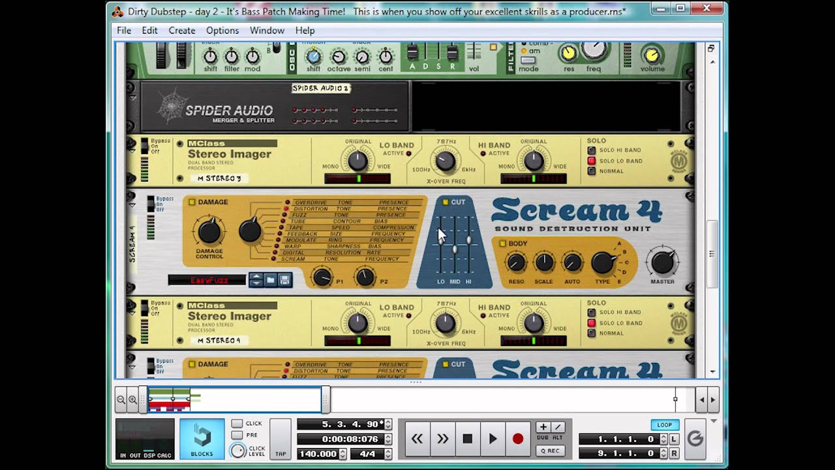
Task: Turn the Damage Control knob on EasyFuzz Scream
Action: [209, 232]
